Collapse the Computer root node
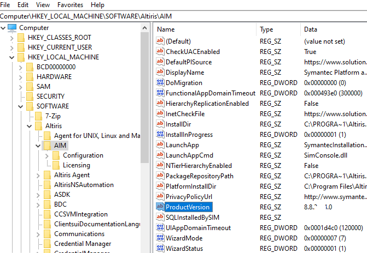The height and width of the screenshot is (253, 367). tap(3, 28)
